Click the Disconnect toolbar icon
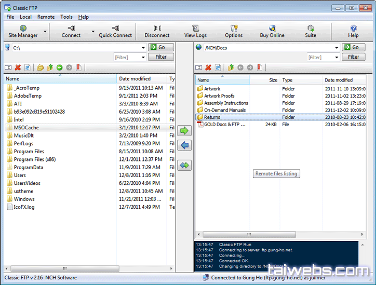376x285 pixels. [x=157, y=31]
